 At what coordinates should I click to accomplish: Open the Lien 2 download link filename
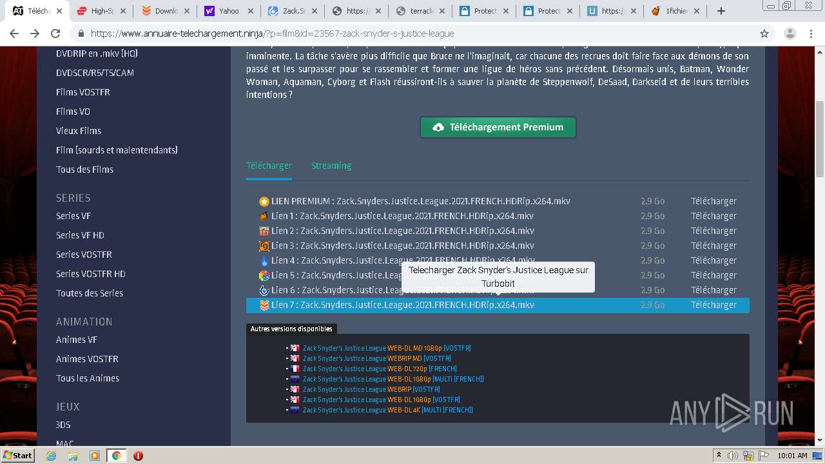point(417,231)
